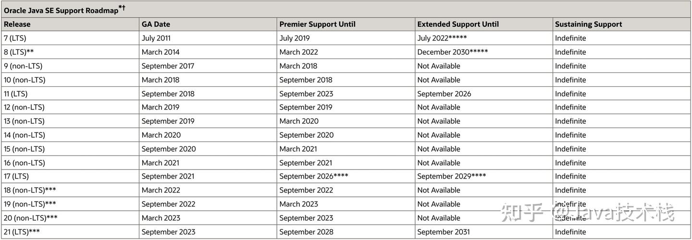Select the 17 (LTS) release cell

[x=16, y=176]
